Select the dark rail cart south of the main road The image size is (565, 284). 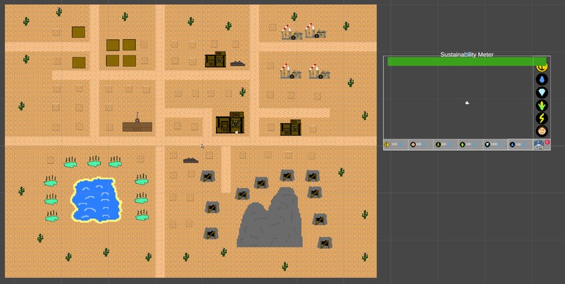191,160
